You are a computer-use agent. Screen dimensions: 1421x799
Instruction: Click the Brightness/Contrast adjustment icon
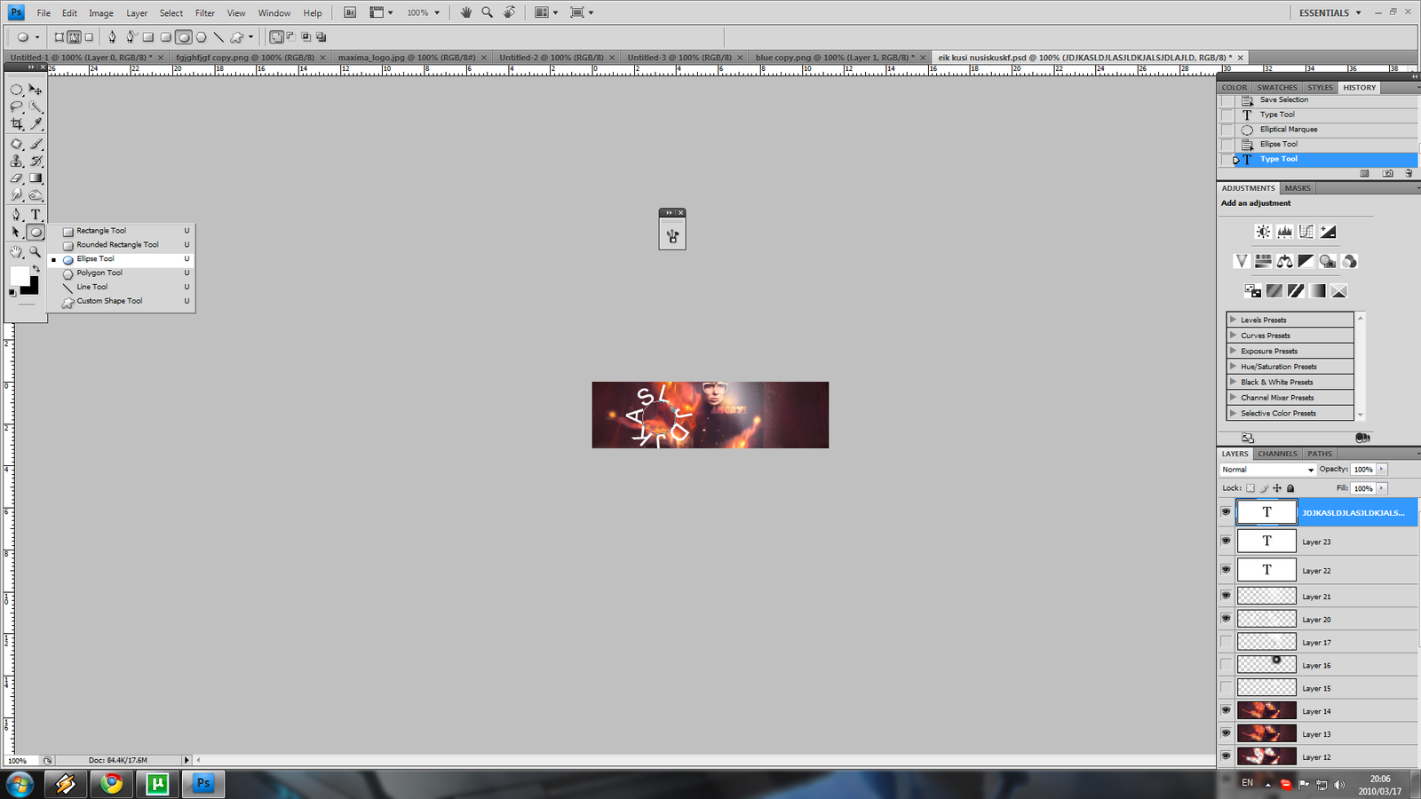tap(1263, 232)
